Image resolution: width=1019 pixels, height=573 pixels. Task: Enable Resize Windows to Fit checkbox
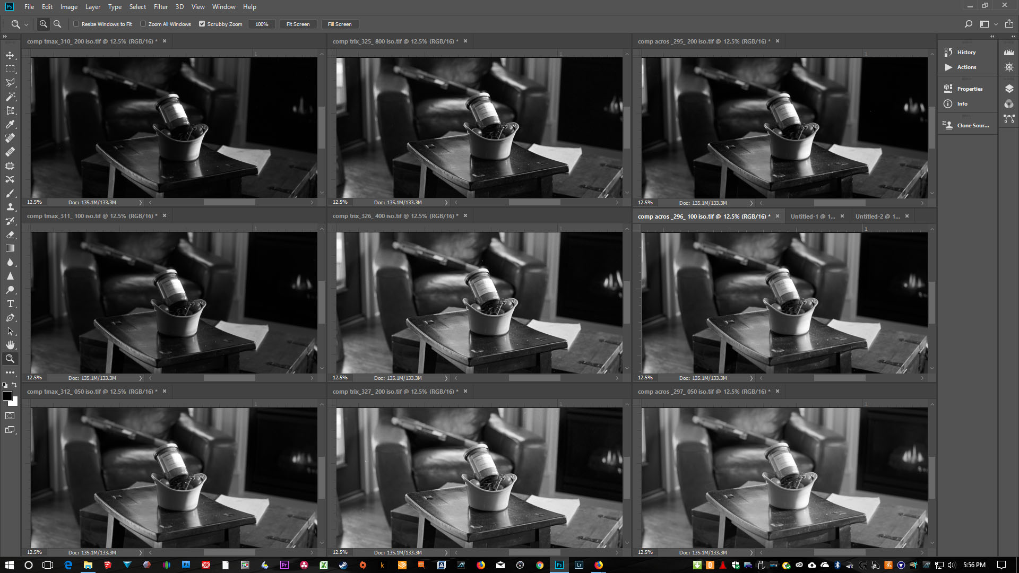point(76,24)
